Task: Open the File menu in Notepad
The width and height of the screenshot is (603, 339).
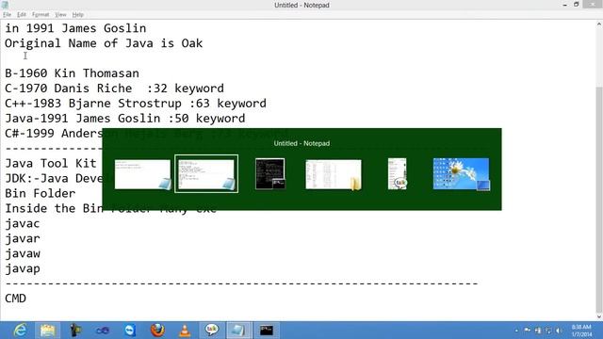Action: coord(7,15)
